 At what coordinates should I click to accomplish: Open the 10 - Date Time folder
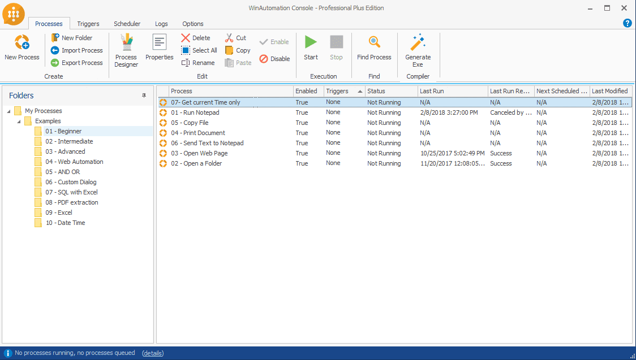pyautogui.click(x=65, y=222)
